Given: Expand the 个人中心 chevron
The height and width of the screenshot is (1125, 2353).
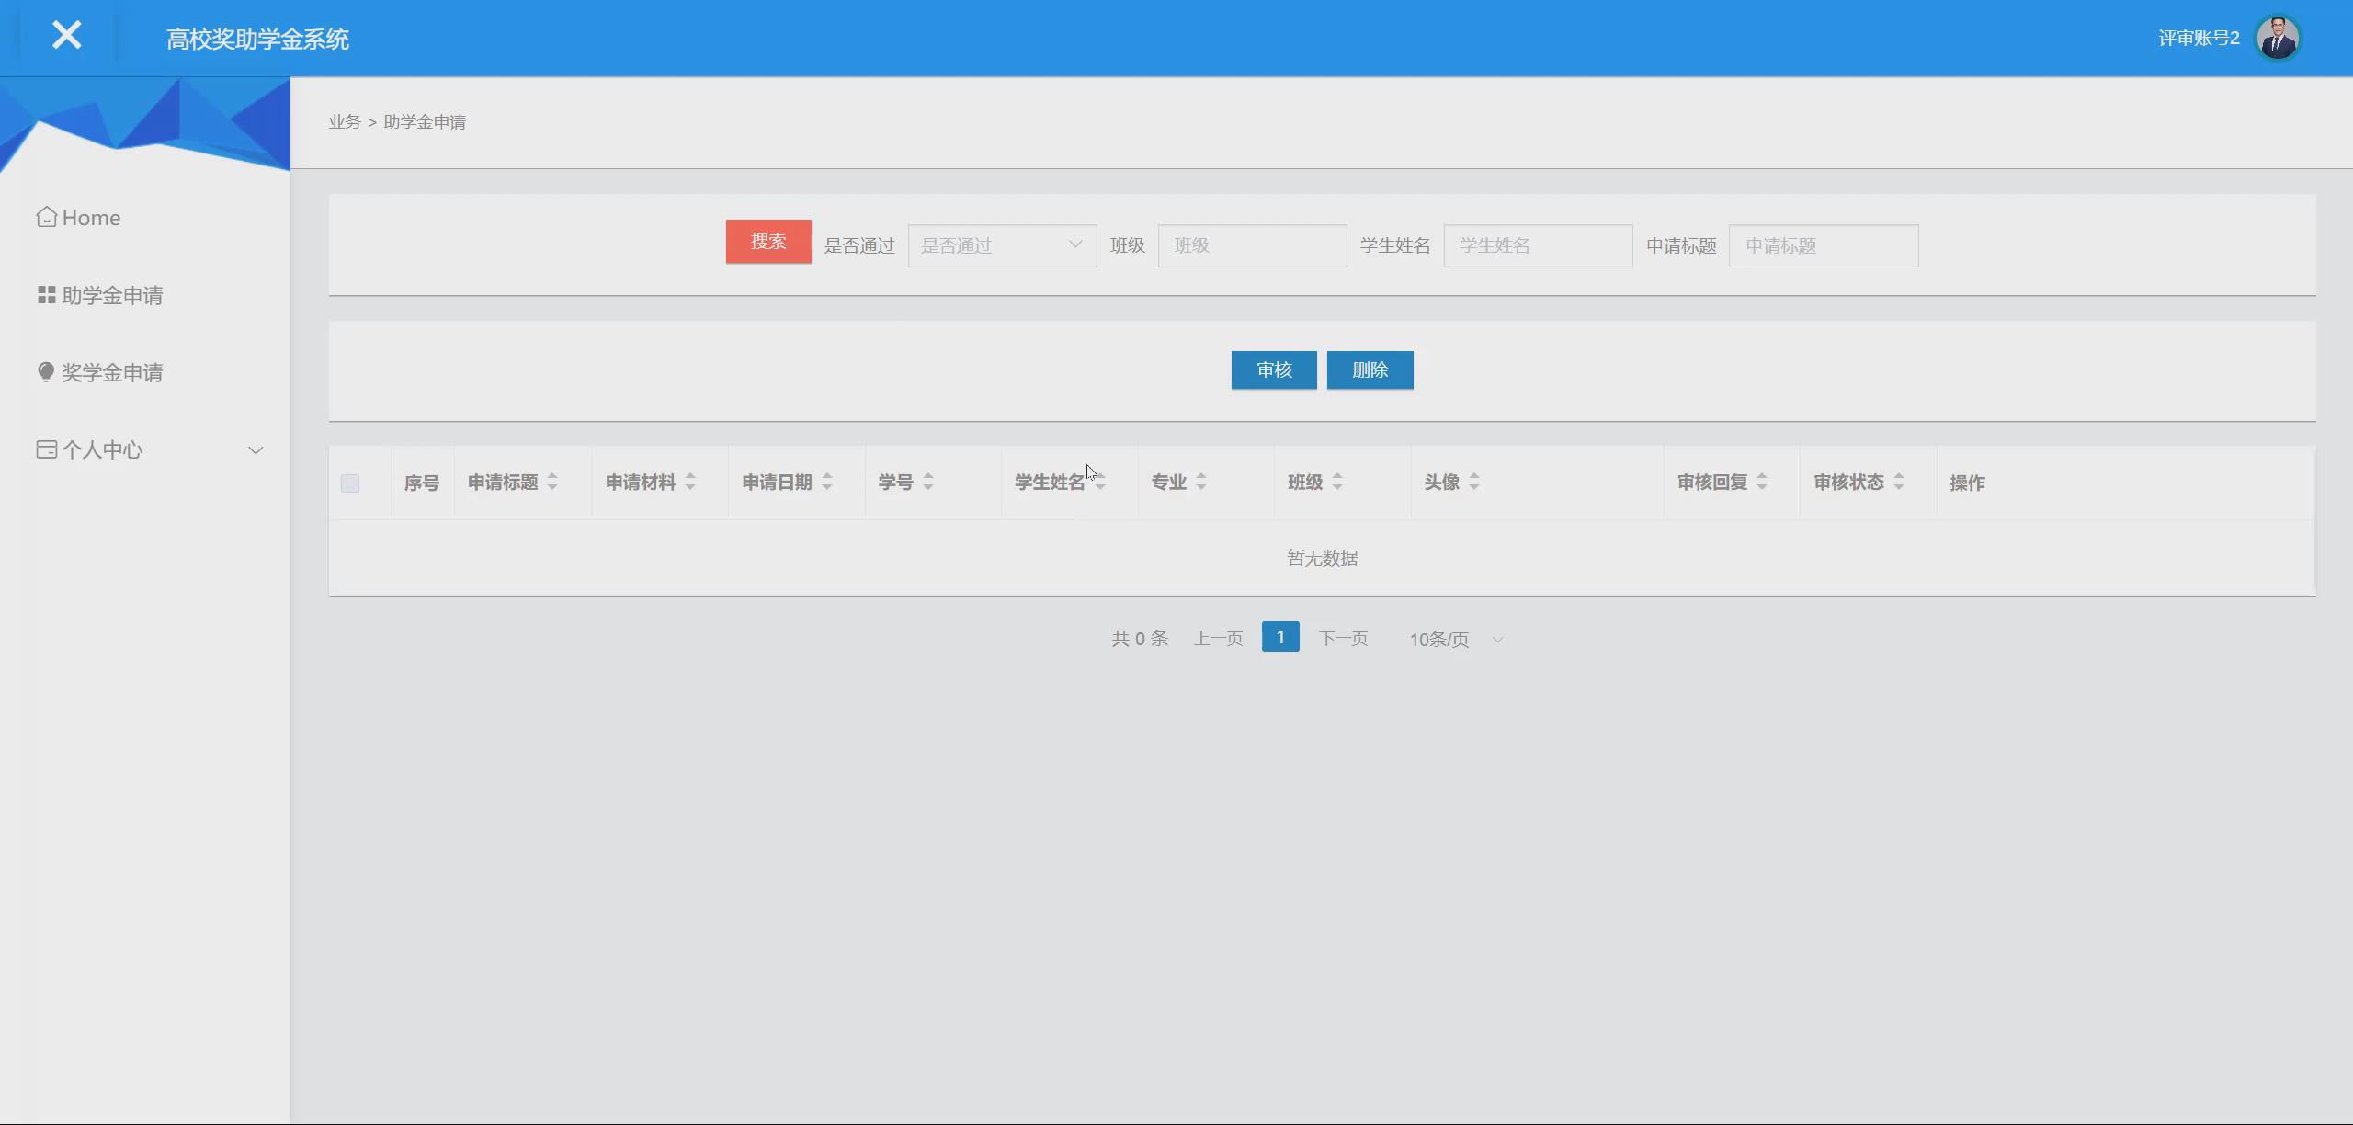Looking at the screenshot, I should tap(256, 450).
